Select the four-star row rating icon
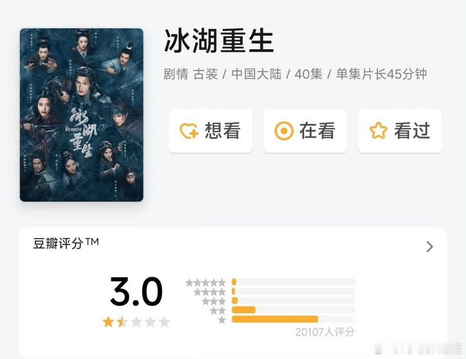466x359 pixels. click(209, 291)
